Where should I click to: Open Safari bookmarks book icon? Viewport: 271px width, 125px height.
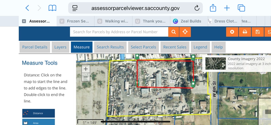click(52, 8)
